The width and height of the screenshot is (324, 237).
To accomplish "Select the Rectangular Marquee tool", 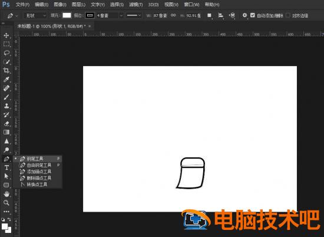I will [6, 44].
